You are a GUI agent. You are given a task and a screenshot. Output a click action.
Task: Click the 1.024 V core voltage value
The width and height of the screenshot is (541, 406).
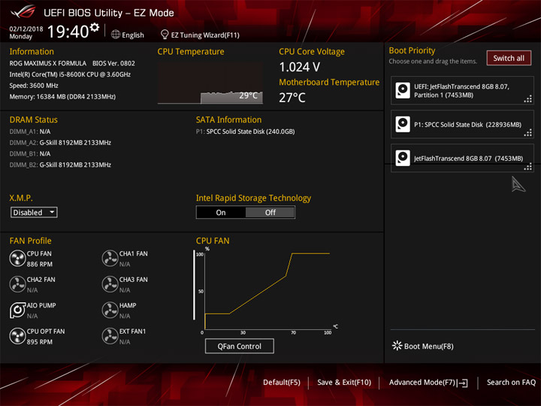point(300,67)
